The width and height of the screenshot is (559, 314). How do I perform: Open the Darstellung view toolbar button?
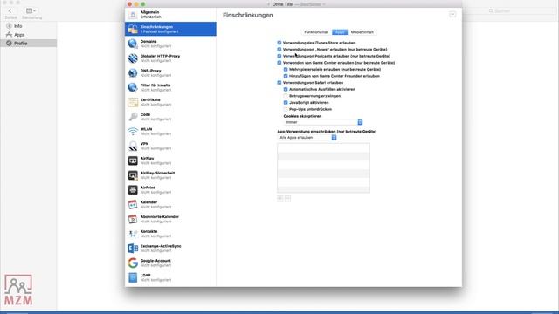coord(31,11)
